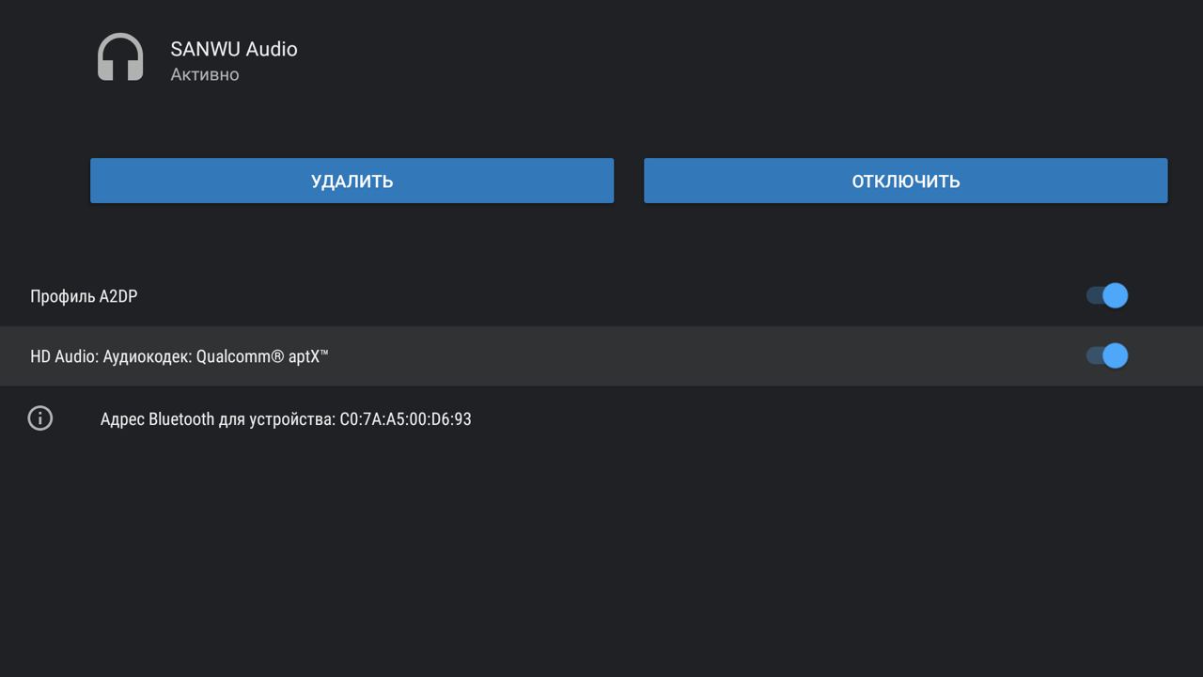Click the info circle icon
Screen dimensions: 1203x677
coord(40,417)
